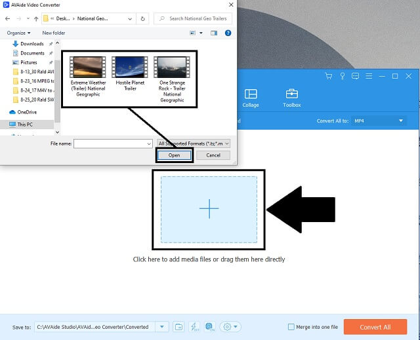This screenshot has height=340, width=420.
Task: Click New folder
Action: [x=54, y=33]
